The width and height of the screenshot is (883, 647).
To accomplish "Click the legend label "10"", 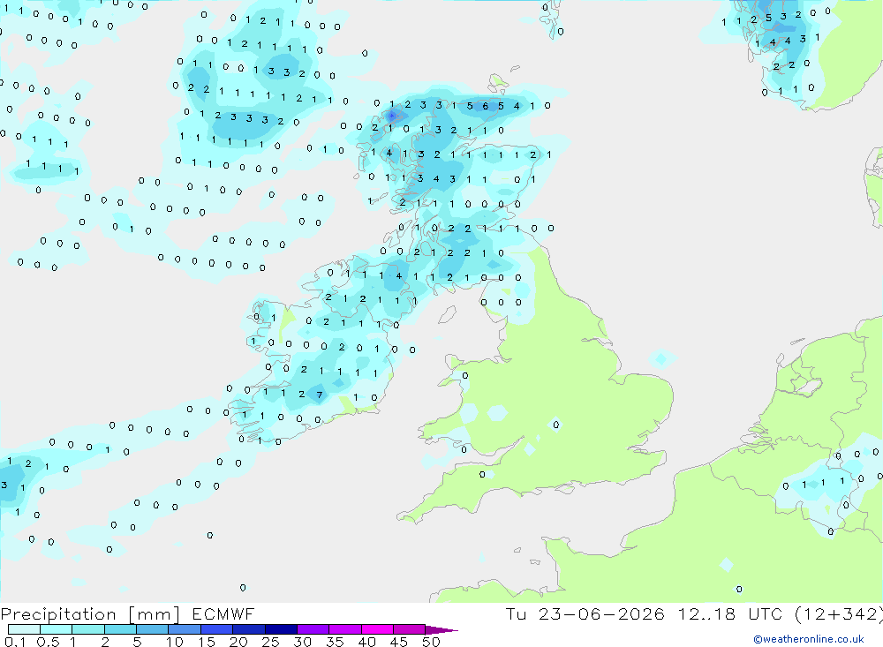I will click(174, 642).
